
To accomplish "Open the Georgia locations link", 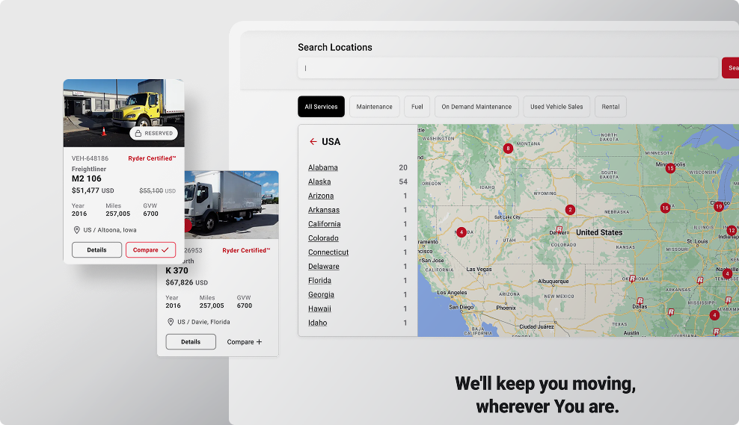I will [x=321, y=294].
